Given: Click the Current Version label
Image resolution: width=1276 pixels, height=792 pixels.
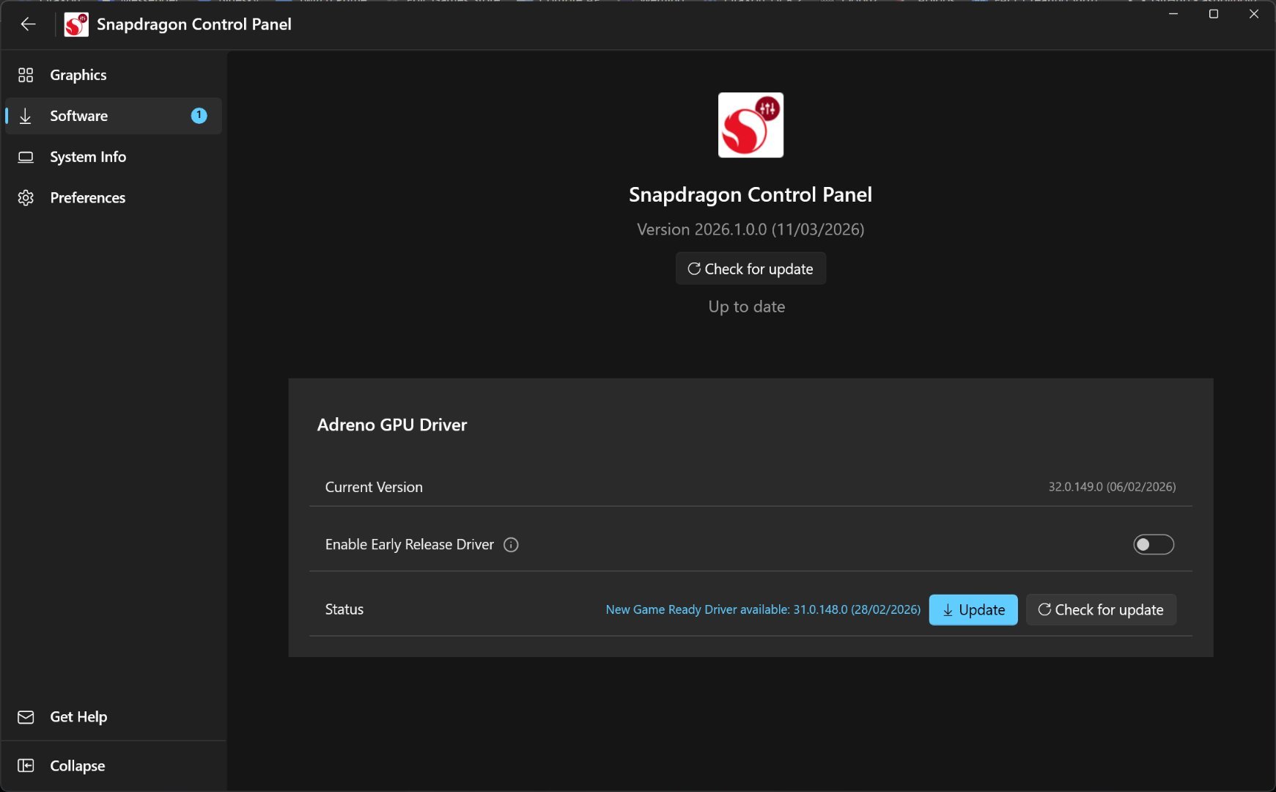Looking at the screenshot, I should pyautogui.click(x=374, y=487).
